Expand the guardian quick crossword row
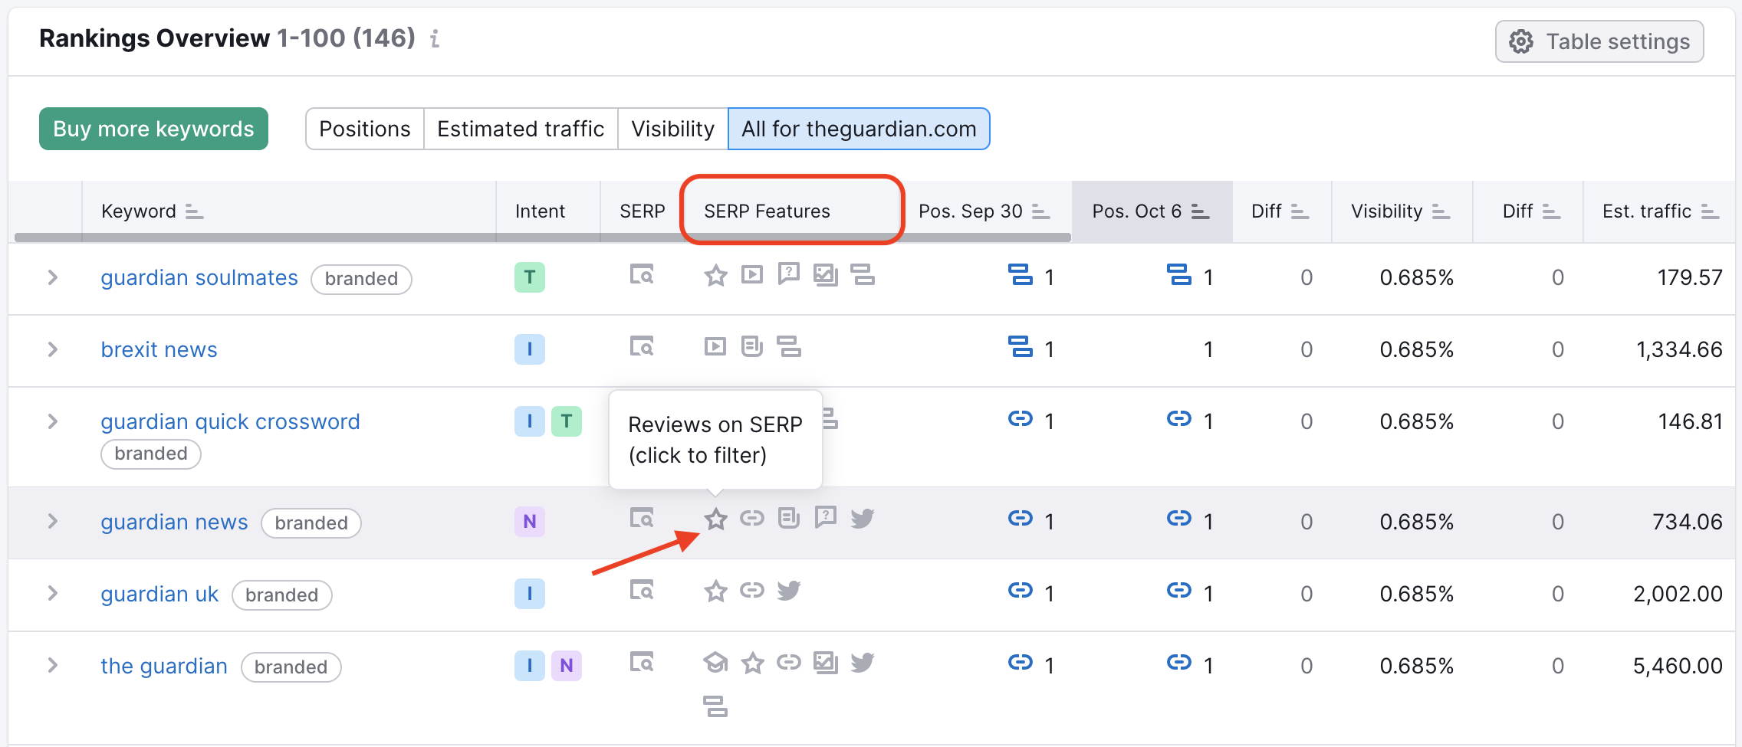The width and height of the screenshot is (1742, 747). pyautogui.click(x=52, y=421)
